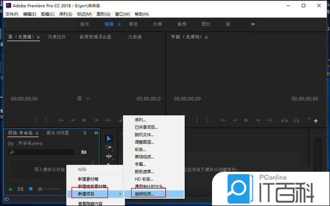Click the find-in-project folder search icon
Viewport: 330px width, 206px height.
84,152
